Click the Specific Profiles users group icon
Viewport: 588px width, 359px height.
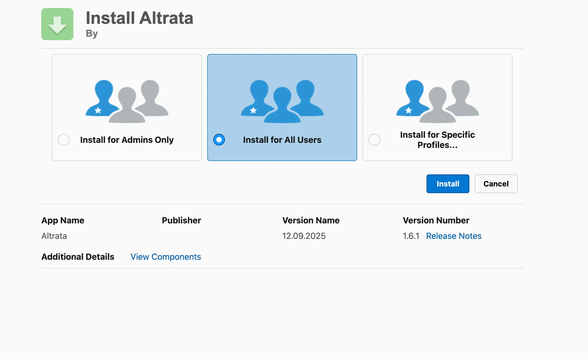(x=438, y=101)
